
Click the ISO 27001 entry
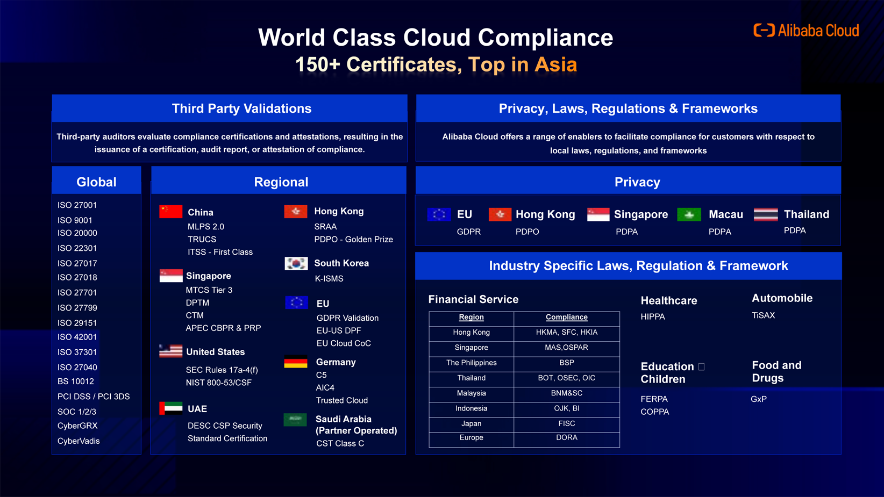tap(77, 205)
